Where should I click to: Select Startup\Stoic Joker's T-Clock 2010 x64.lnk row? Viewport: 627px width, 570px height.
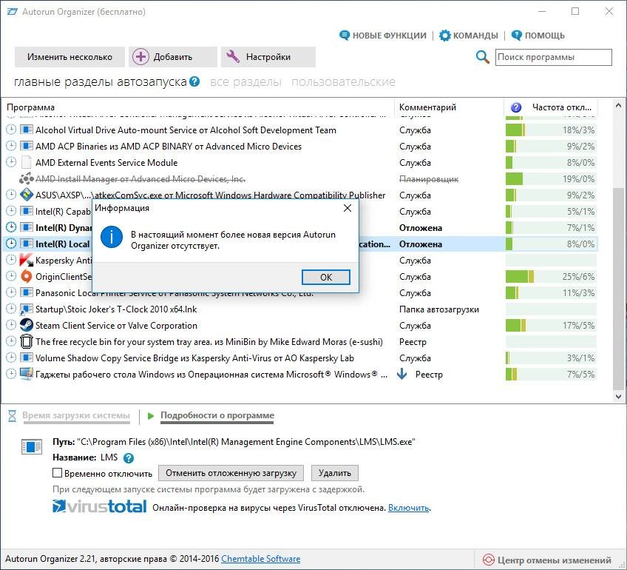point(300,309)
